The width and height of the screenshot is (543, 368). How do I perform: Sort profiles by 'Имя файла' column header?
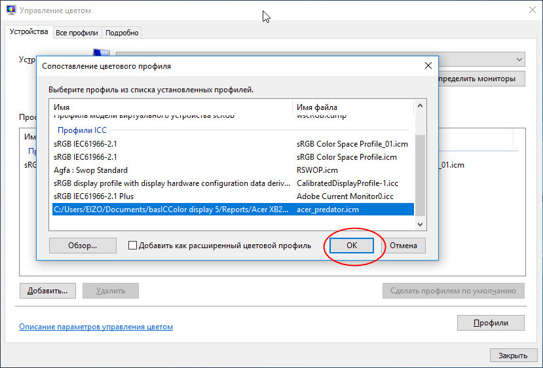tap(354, 107)
